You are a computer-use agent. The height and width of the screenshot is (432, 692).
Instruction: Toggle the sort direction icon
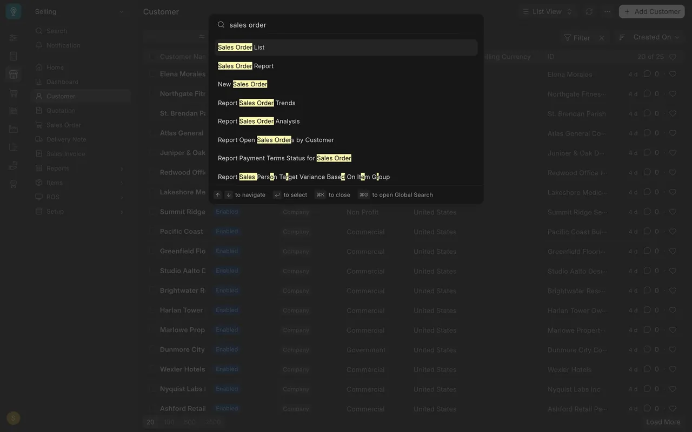(x=622, y=37)
